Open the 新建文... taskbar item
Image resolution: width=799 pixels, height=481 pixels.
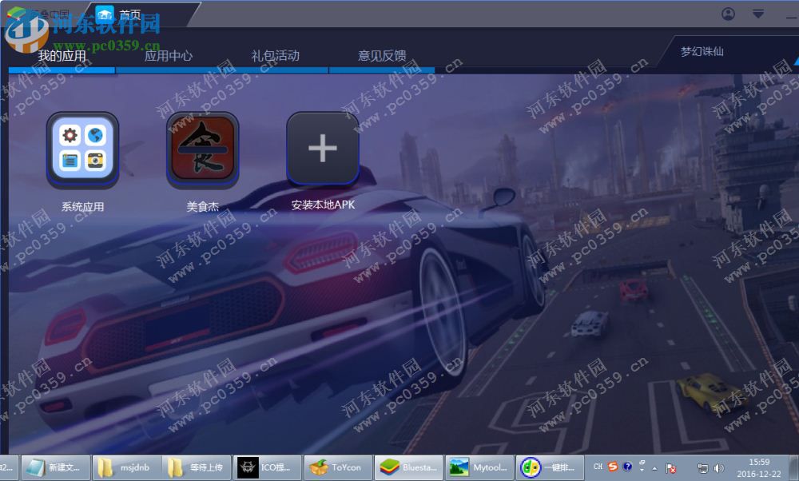56,467
